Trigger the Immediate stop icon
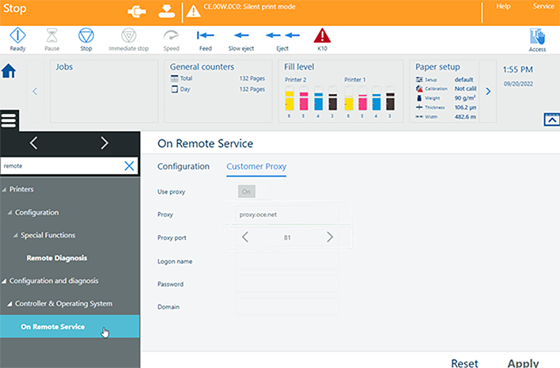 128,36
